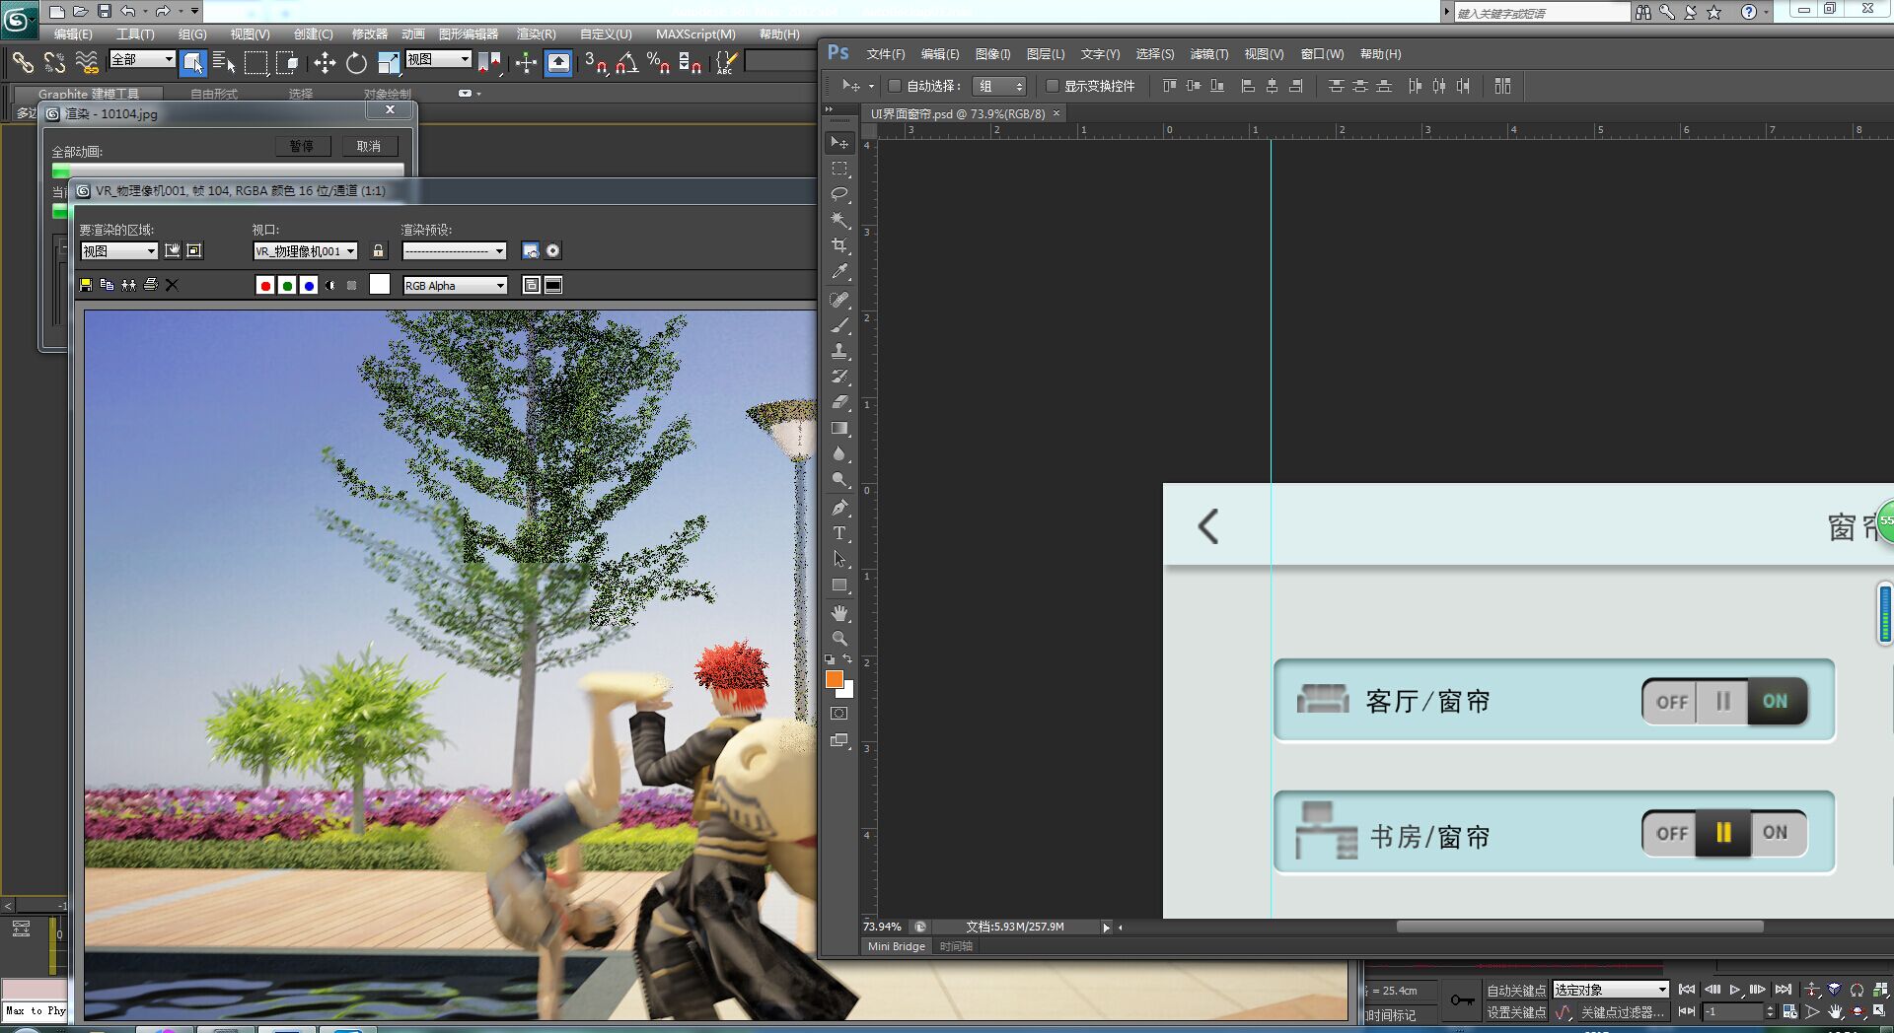
Task: Toggle the 显示变换控件 checkbox
Action: click(x=1053, y=86)
